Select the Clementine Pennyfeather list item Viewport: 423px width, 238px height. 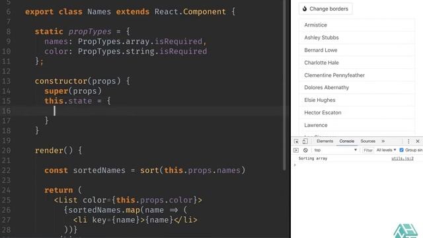pos(357,75)
